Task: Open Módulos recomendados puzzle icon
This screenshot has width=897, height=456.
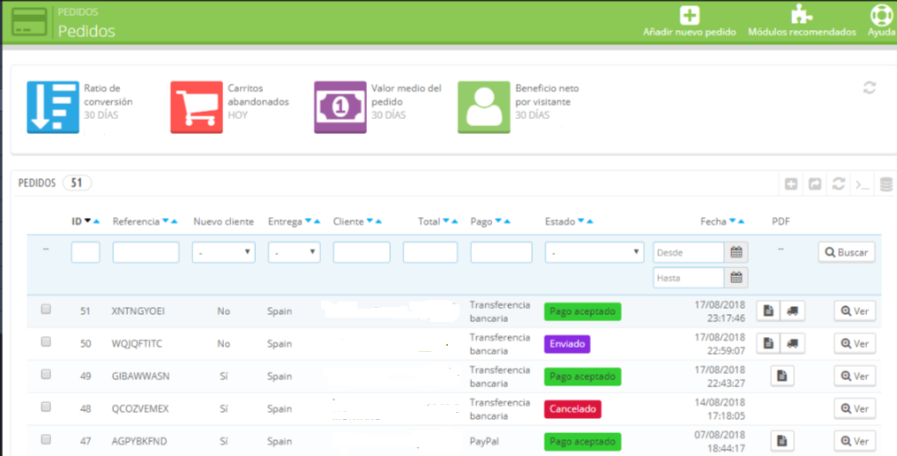Action: click(x=801, y=15)
